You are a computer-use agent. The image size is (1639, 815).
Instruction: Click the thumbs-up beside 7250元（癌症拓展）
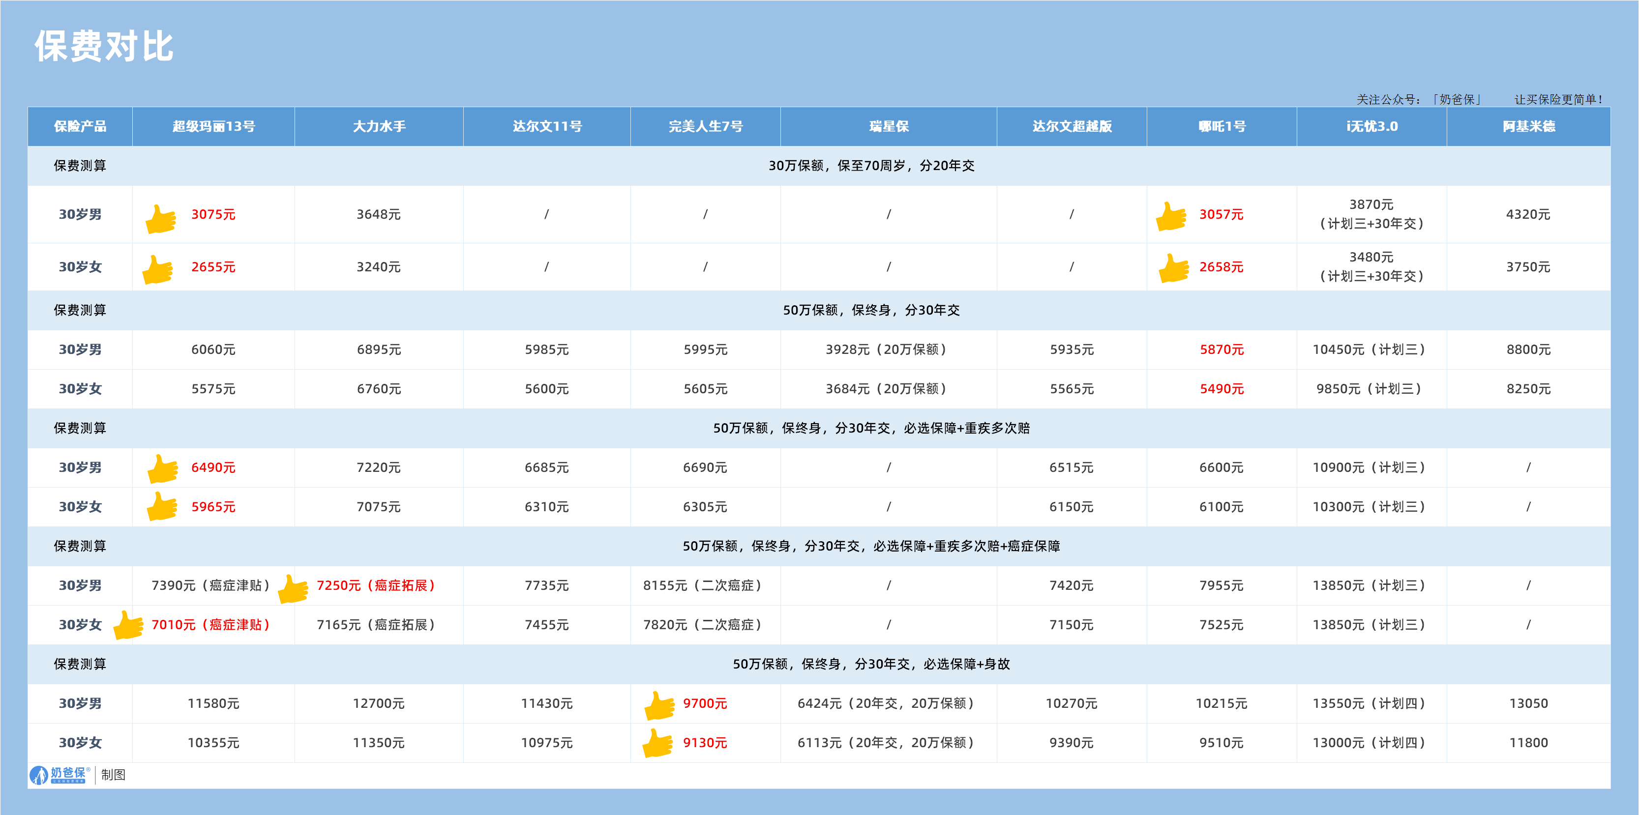tap(292, 587)
